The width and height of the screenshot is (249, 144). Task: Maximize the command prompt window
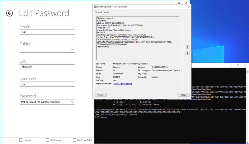tap(238, 65)
